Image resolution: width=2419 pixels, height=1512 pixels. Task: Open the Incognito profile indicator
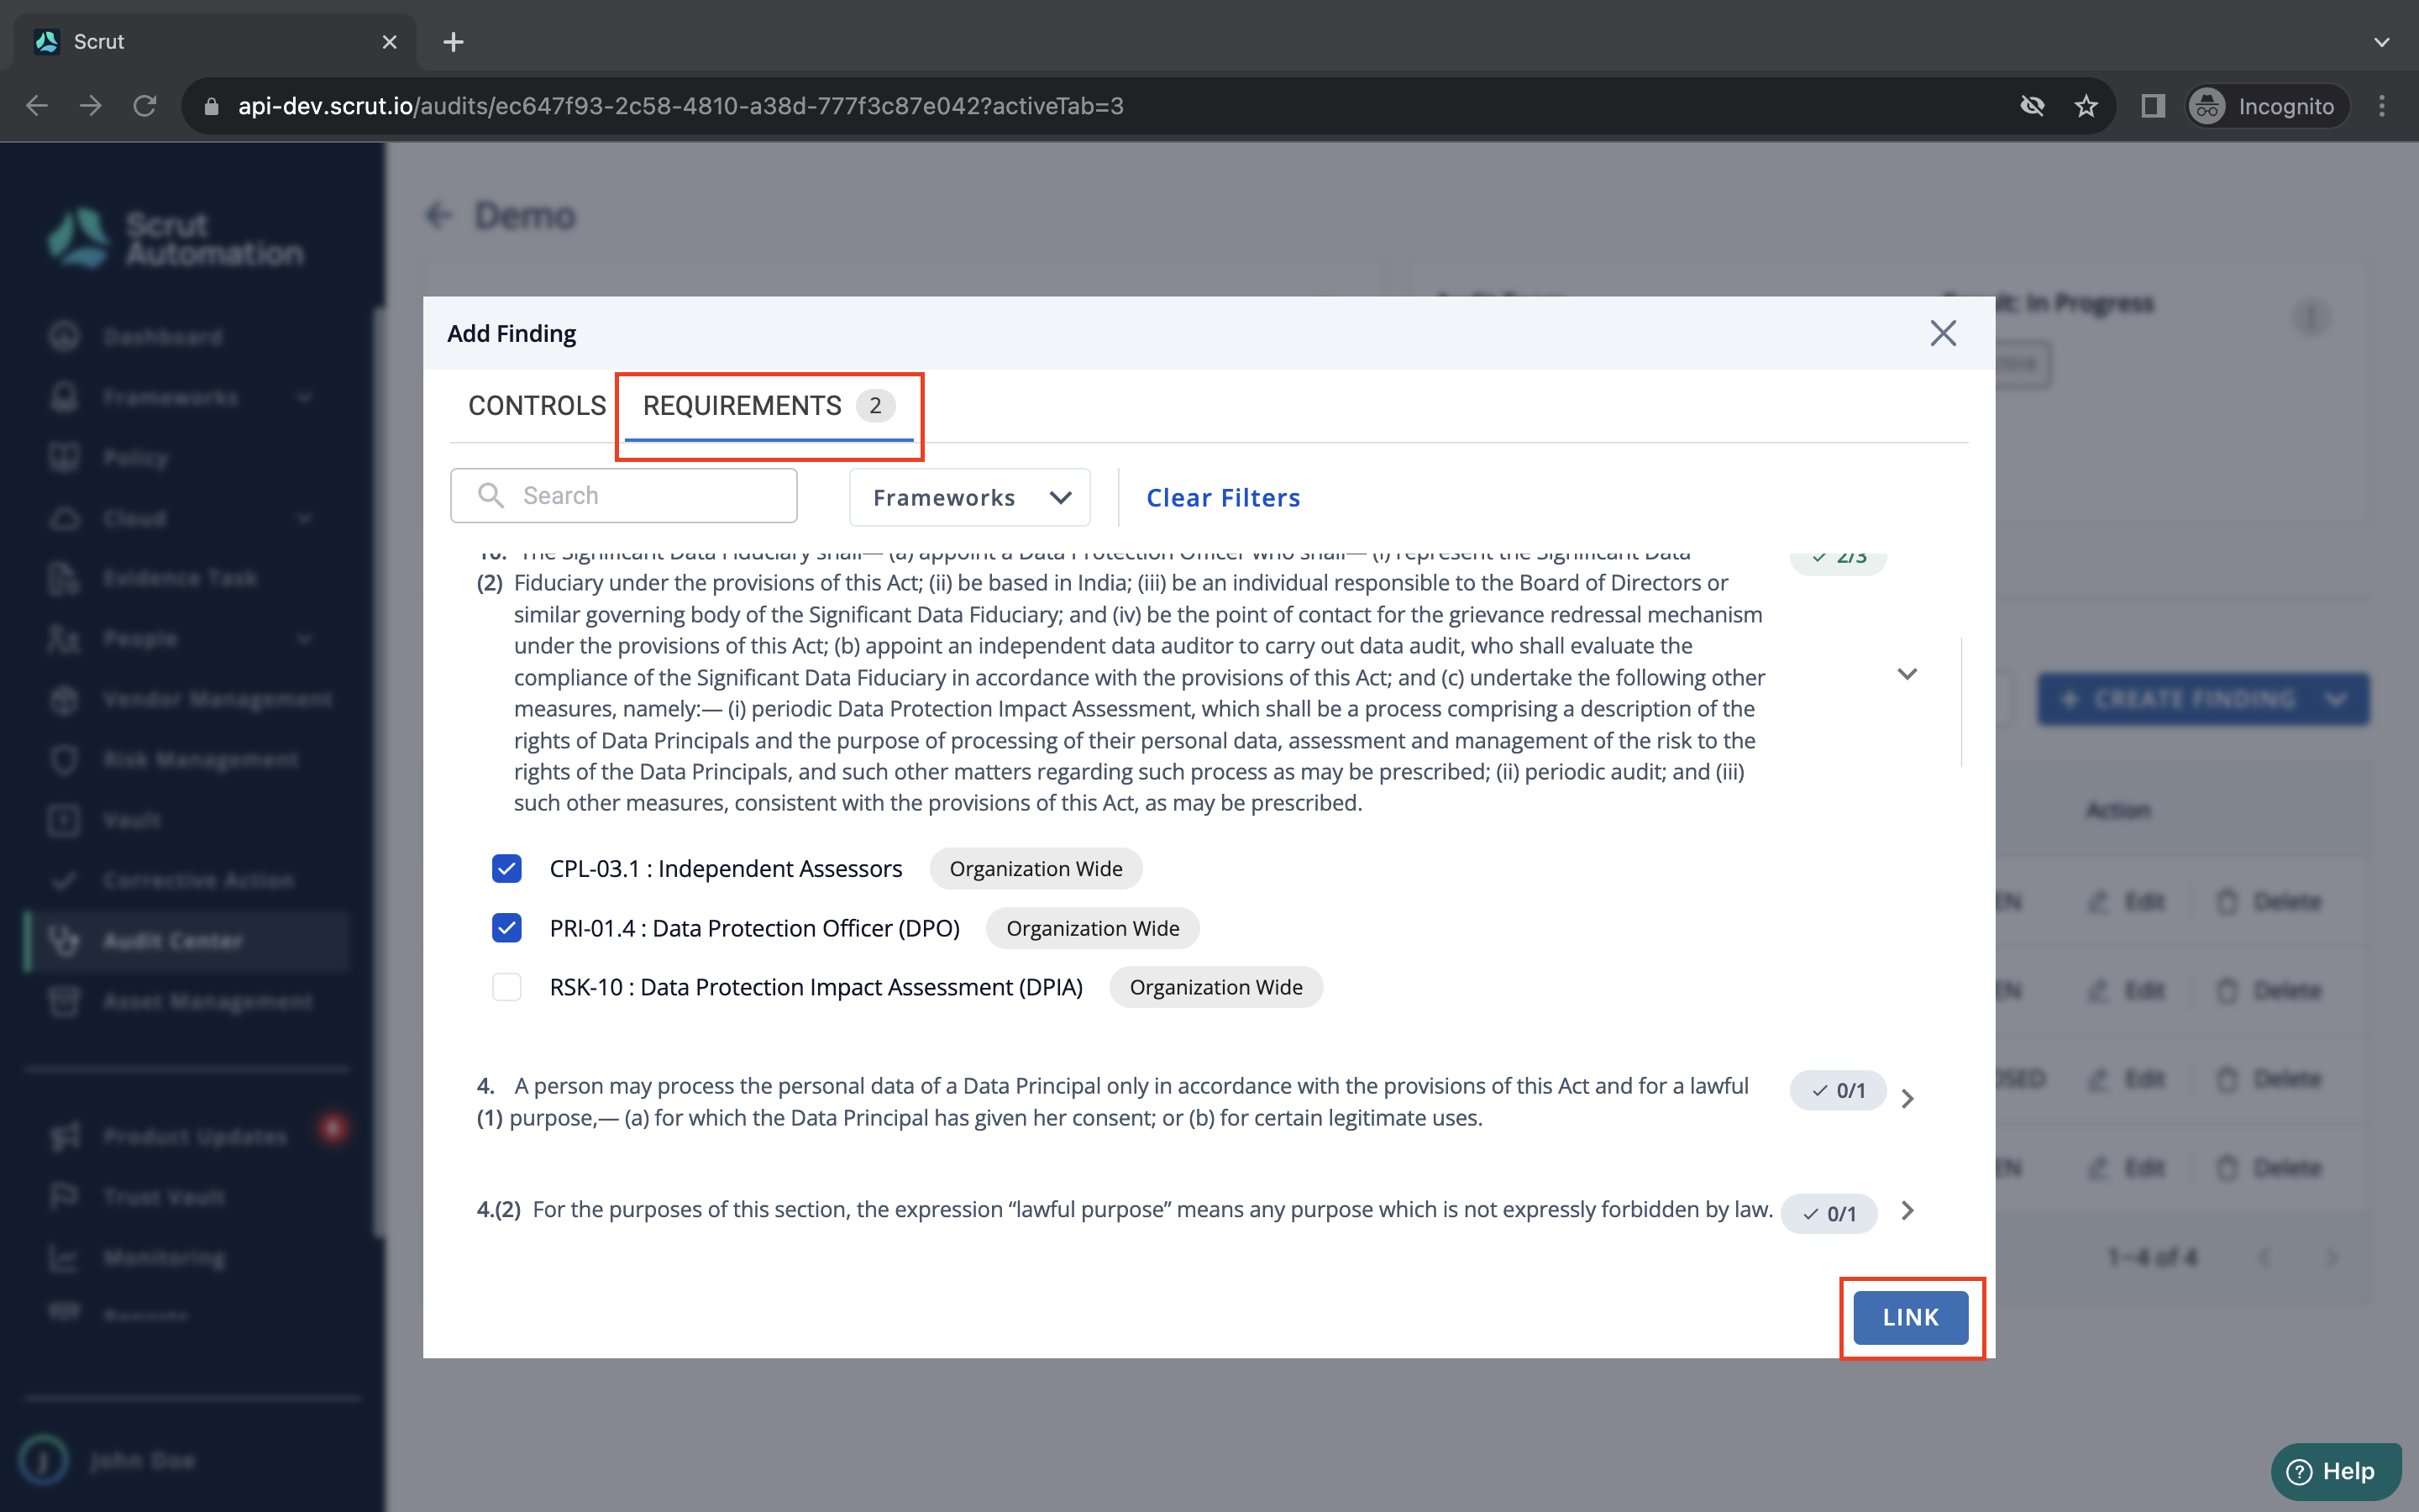(x=2265, y=106)
